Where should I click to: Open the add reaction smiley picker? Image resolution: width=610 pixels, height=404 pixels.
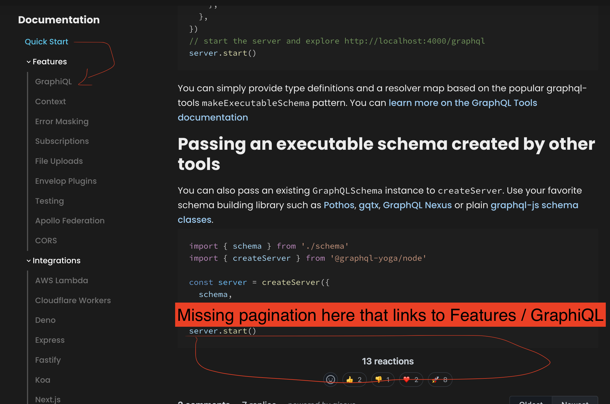(331, 380)
